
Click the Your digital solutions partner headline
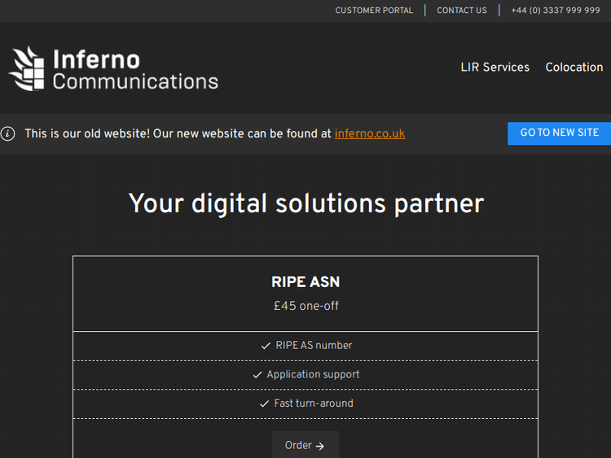(305, 203)
